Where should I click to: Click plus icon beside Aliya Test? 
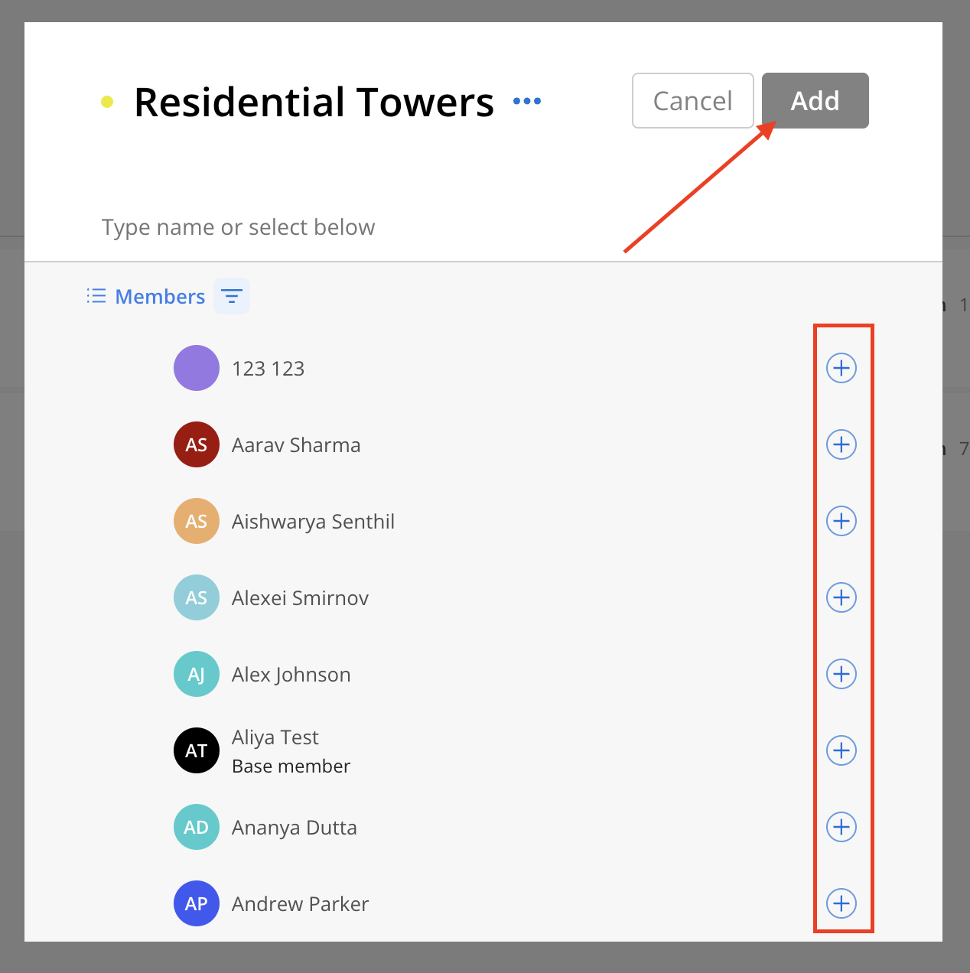pos(841,750)
